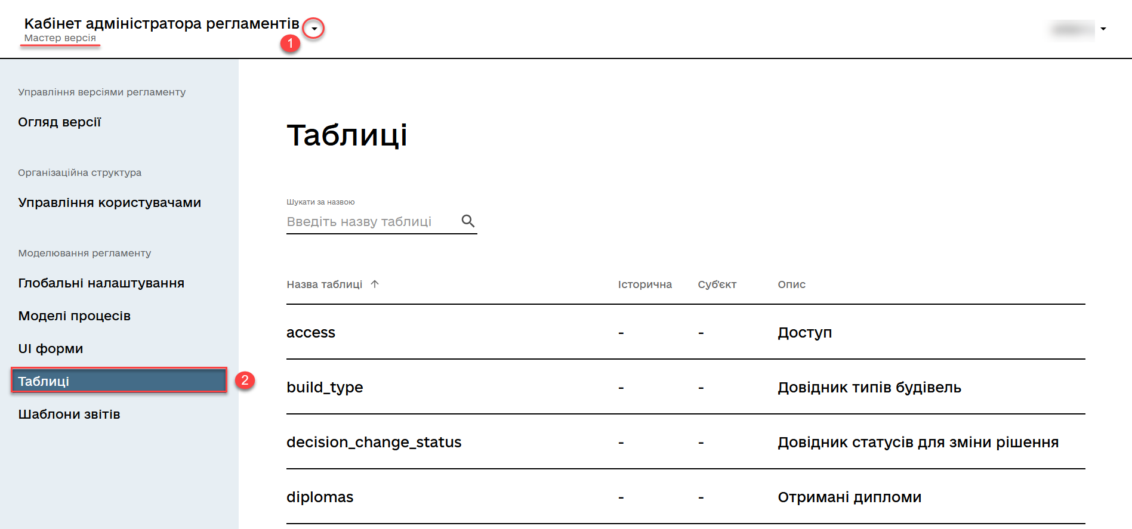The height and width of the screenshot is (529, 1132).
Task: Click the Опис column header
Action: coord(791,284)
